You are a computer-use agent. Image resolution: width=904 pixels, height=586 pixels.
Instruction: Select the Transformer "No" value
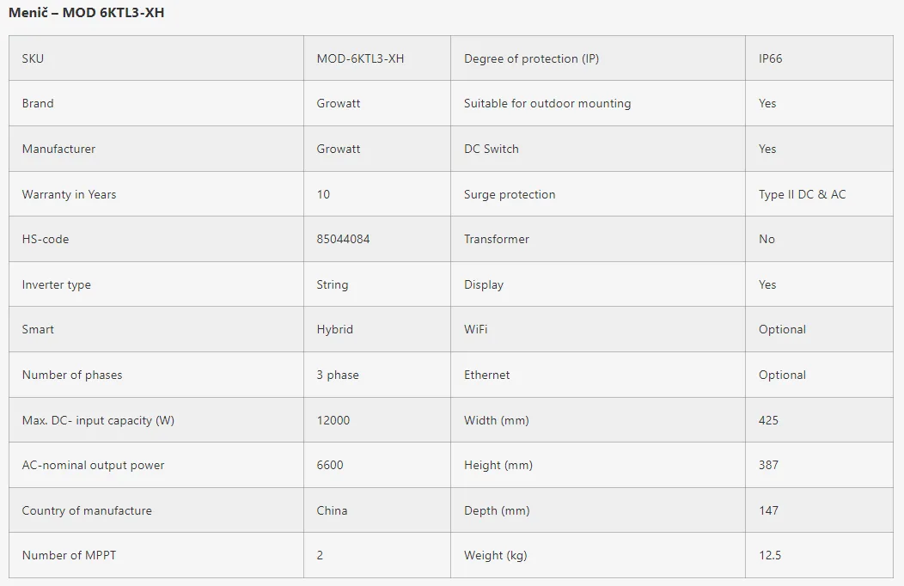point(767,239)
